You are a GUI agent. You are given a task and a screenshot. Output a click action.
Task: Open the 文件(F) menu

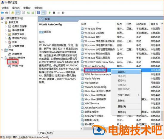point(5,8)
